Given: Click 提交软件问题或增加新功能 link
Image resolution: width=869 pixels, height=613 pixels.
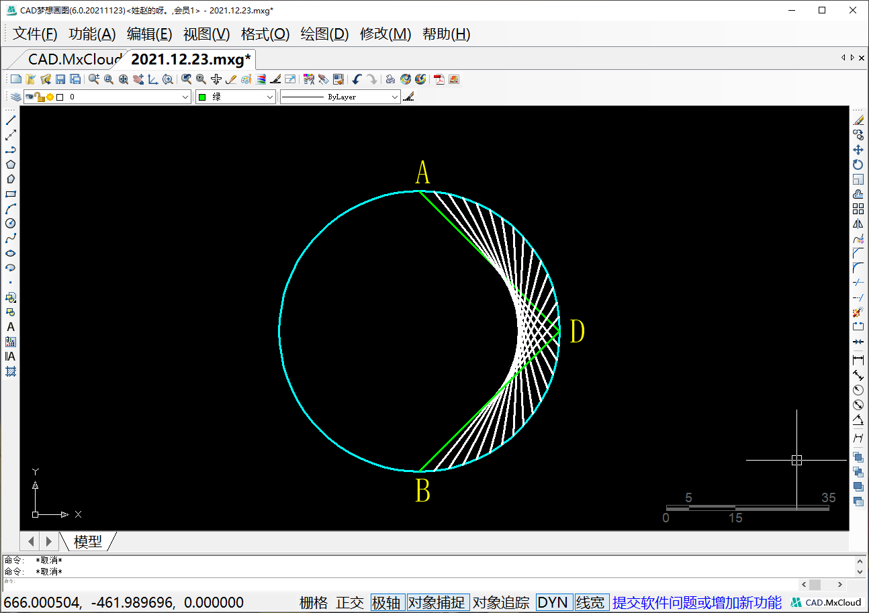Looking at the screenshot, I should (x=697, y=602).
